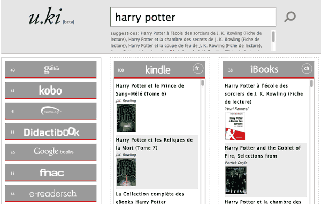Select the kindle panel header
The height and width of the screenshot is (204, 321).
click(159, 70)
